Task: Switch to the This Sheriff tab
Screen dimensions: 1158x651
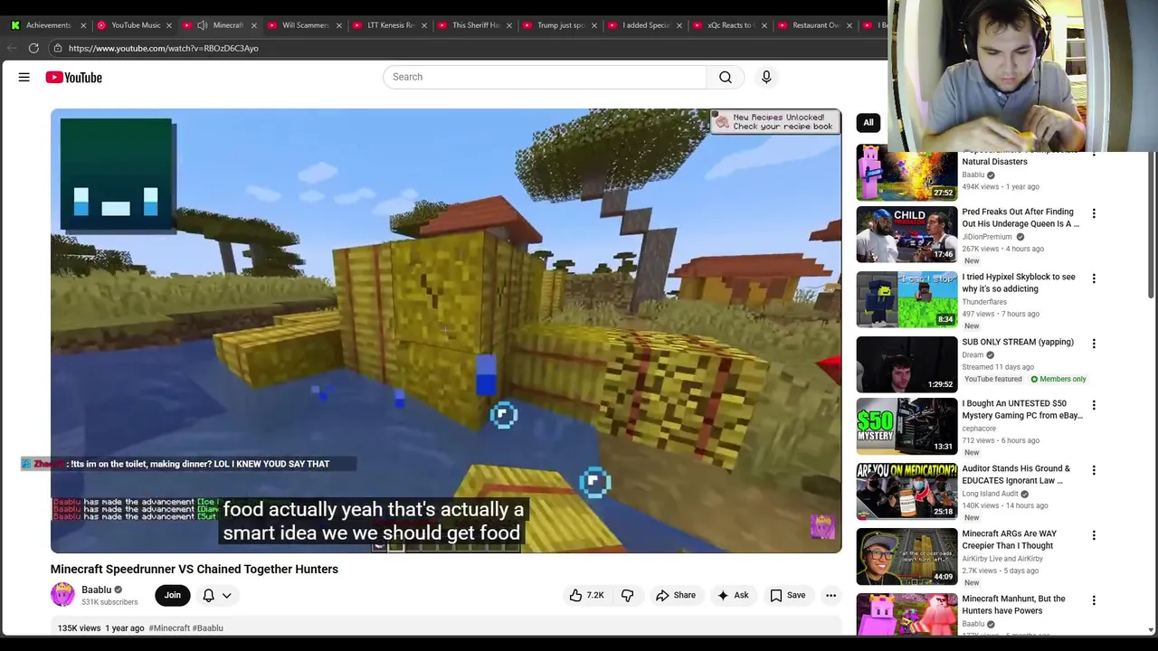Action: (x=475, y=25)
